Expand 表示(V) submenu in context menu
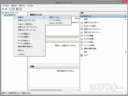This screenshot has height=96, width=128. pyautogui.click(x=29, y=50)
